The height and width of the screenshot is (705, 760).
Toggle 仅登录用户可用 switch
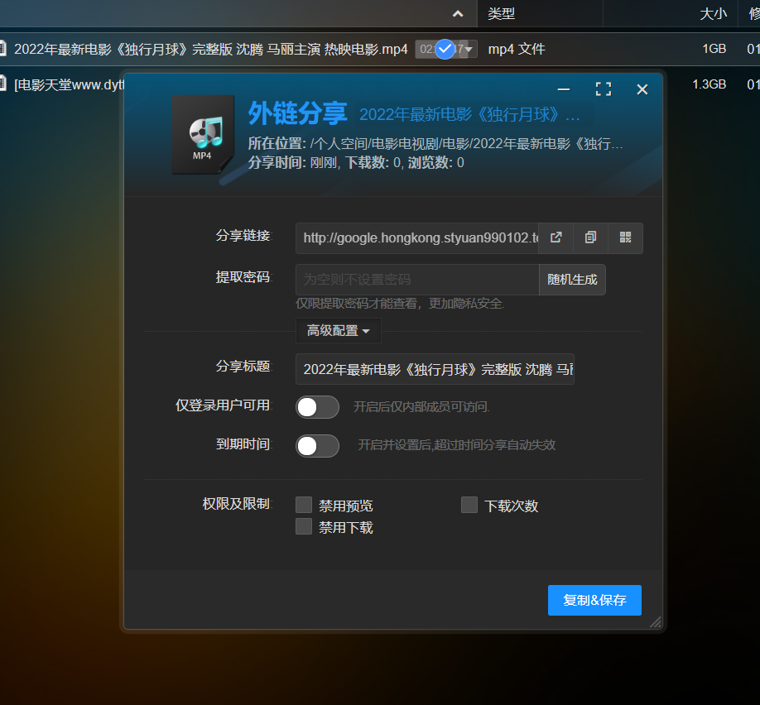pos(317,407)
